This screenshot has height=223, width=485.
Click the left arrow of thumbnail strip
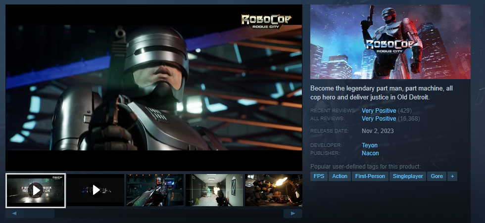(x=15, y=214)
